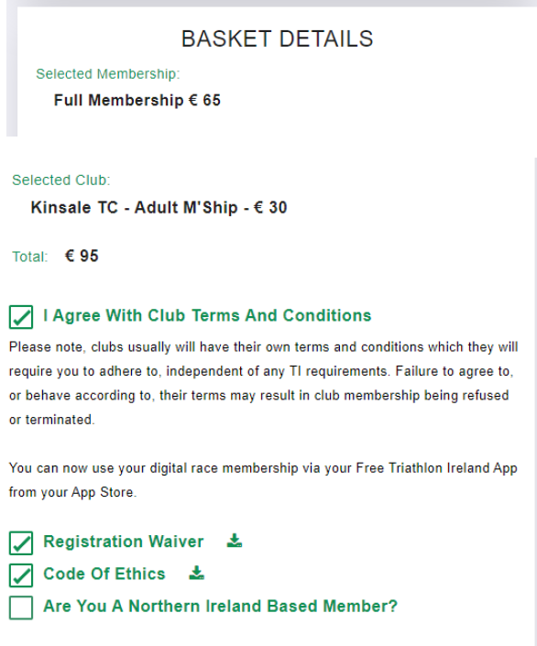Toggle the Registration Waiver checkbox
The width and height of the screenshot is (537, 646).
click(21, 543)
